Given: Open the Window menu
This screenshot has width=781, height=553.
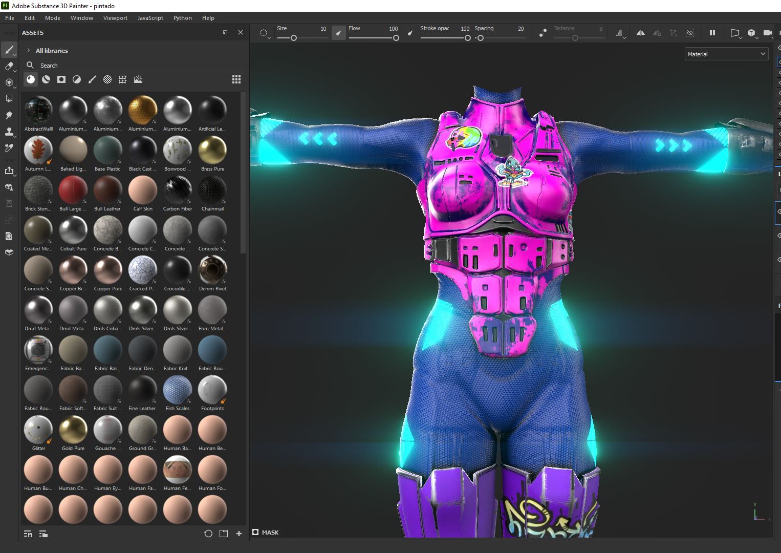Looking at the screenshot, I should click(x=82, y=18).
